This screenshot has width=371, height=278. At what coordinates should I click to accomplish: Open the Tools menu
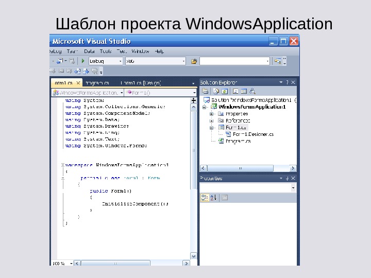click(106, 51)
